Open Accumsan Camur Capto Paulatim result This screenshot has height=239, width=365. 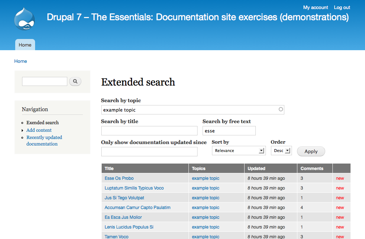tap(137, 207)
